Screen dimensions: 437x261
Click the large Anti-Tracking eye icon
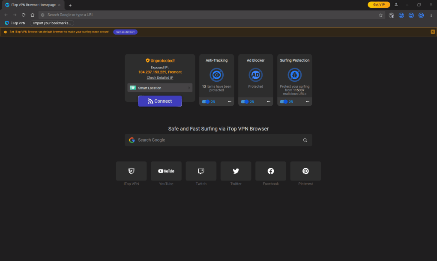pyautogui.click(x=216, y=75)
